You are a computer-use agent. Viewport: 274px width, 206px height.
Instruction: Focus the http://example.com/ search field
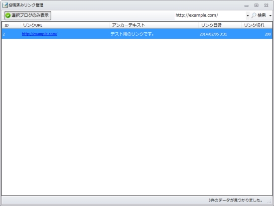point(210,15)
